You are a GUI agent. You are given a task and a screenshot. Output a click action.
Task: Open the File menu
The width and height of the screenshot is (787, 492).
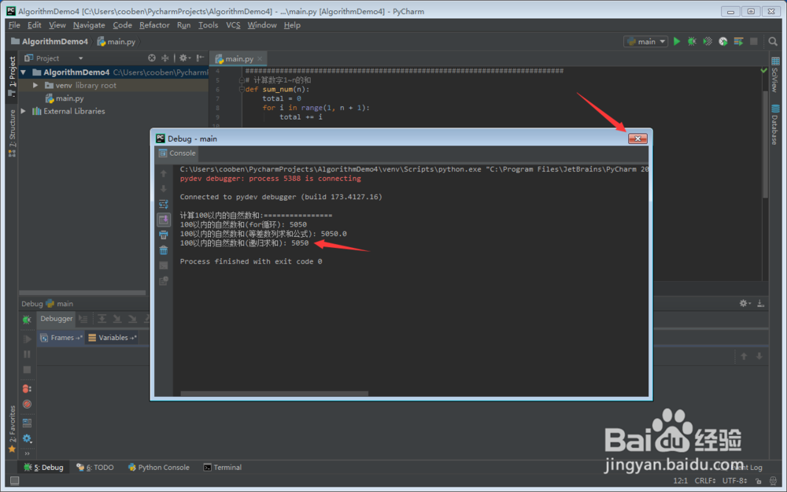click(14, 25)
